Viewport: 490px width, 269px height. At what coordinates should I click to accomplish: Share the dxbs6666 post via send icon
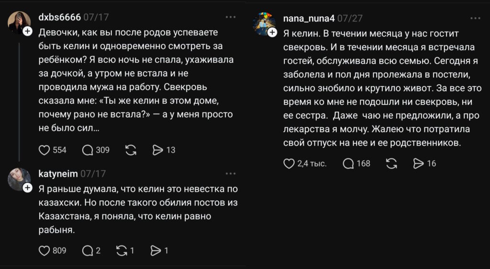coord(158,150)
